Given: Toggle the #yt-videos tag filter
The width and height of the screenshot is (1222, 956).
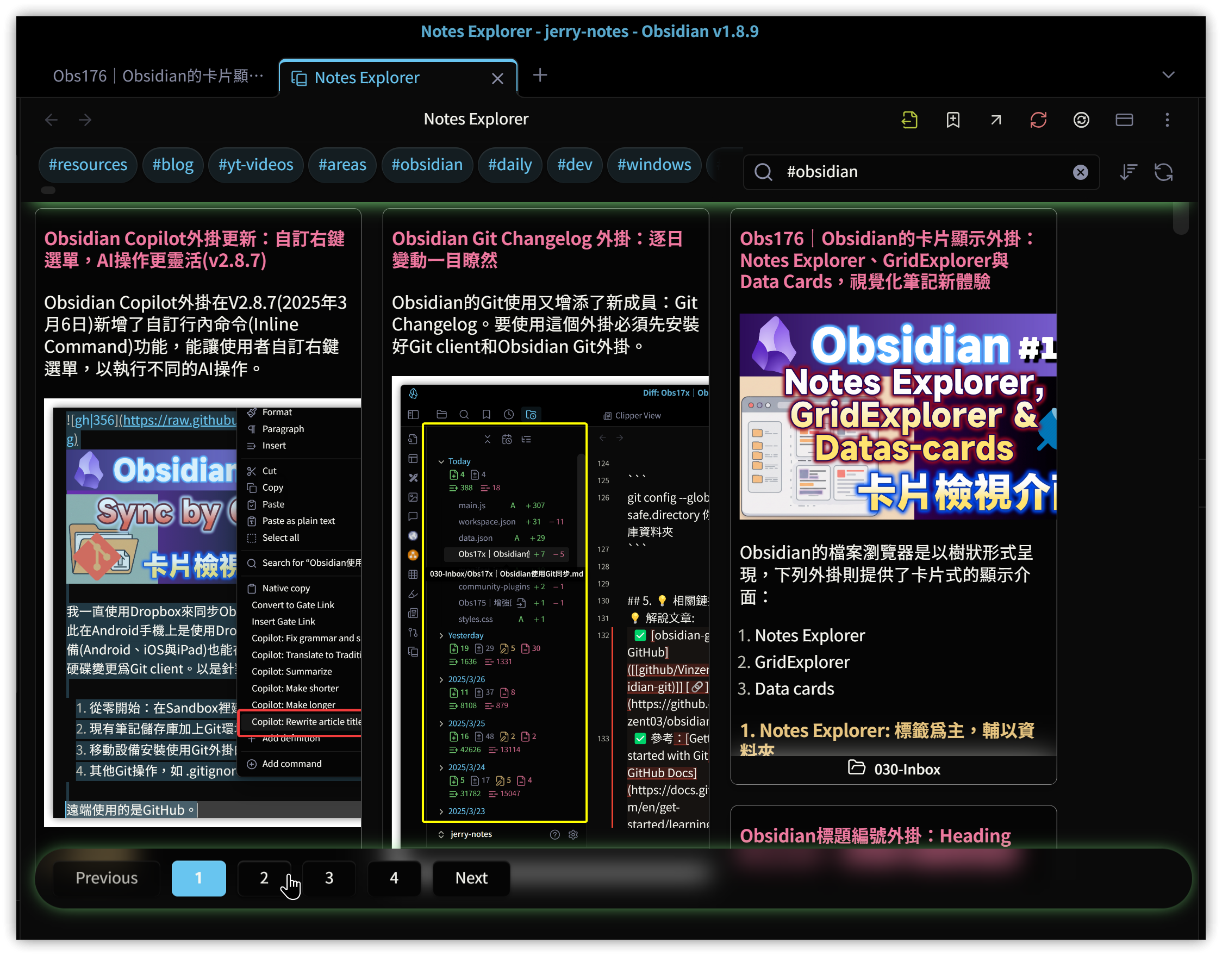Looking at the screenshot, I should point(255,165).
